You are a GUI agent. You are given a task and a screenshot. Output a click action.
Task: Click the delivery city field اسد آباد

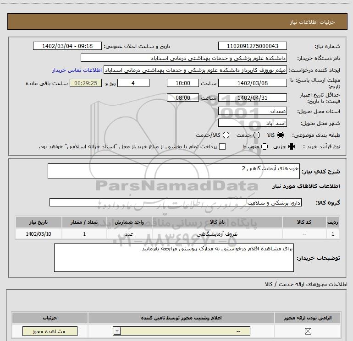(x=252, y=123)
